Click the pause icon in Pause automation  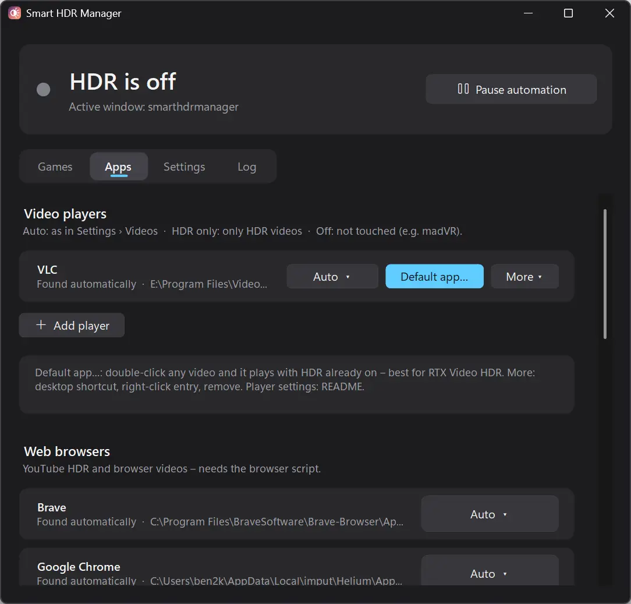click(463, 89)
